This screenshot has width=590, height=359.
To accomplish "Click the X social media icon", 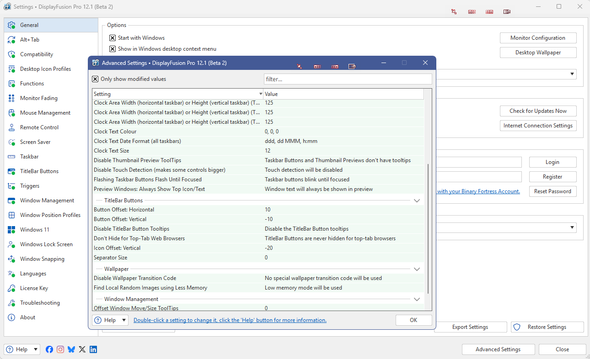I will pos(82,349).
